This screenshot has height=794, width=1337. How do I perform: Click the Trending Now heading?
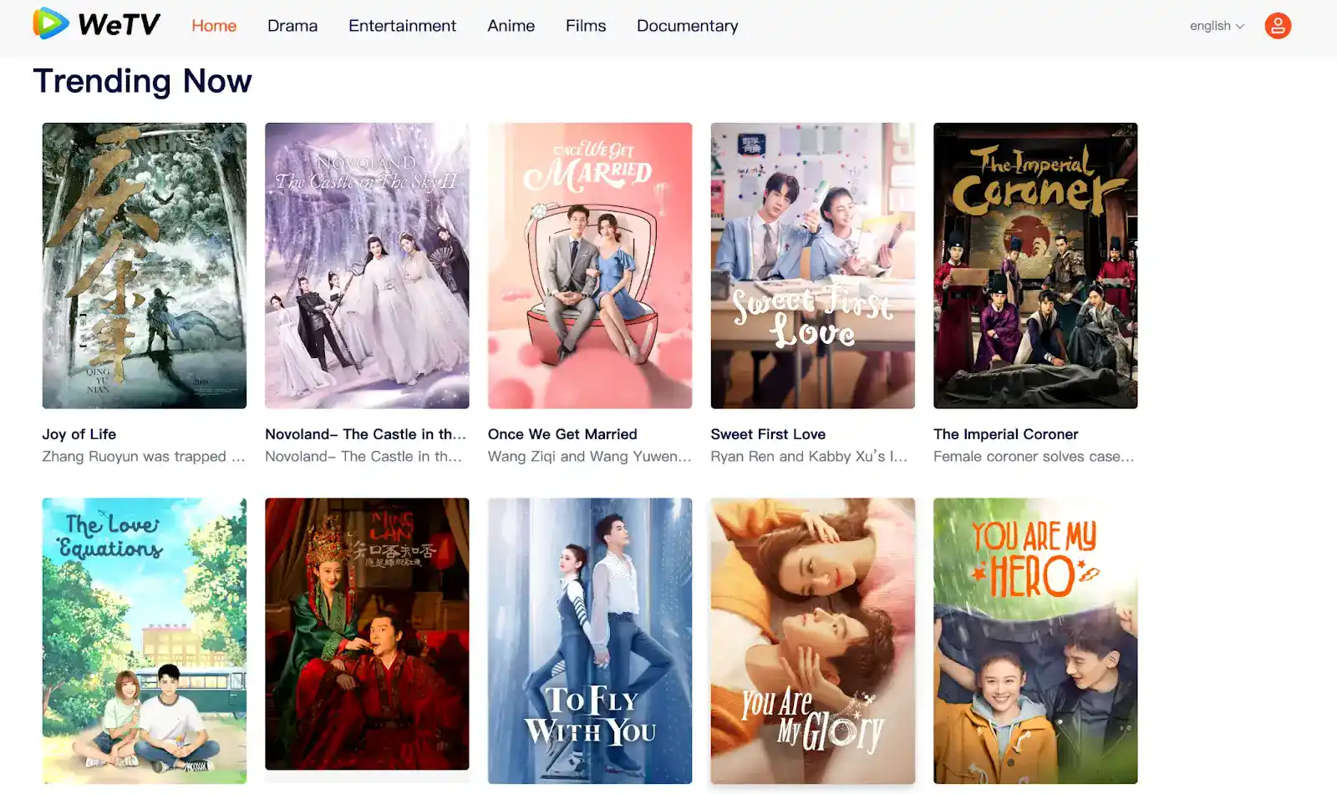(x=142, y=81)
